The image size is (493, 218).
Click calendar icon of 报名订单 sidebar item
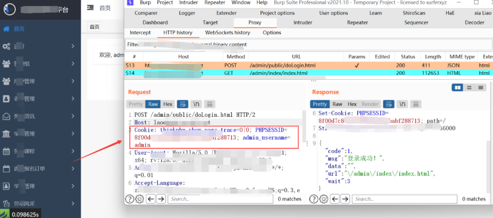(x=6, y=169)
